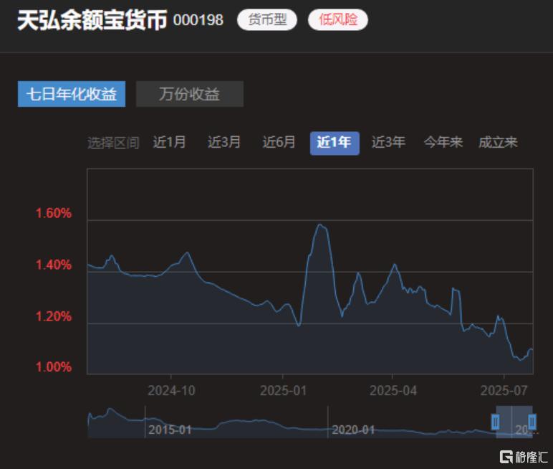Select the 近1月 time range

point(169,142)
